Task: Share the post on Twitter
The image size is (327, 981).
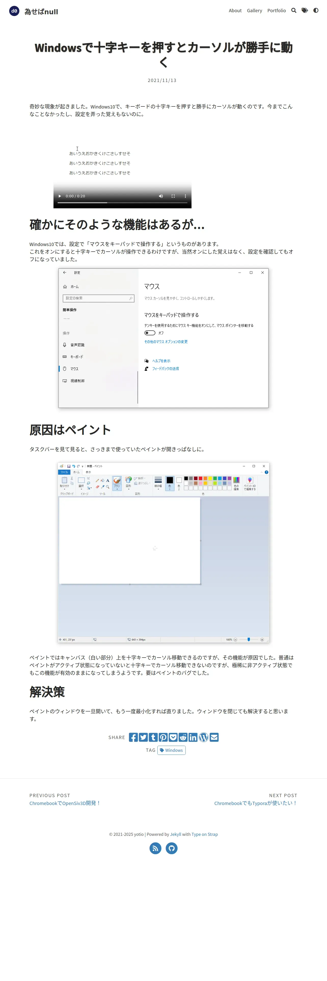Action: [143, 737]
